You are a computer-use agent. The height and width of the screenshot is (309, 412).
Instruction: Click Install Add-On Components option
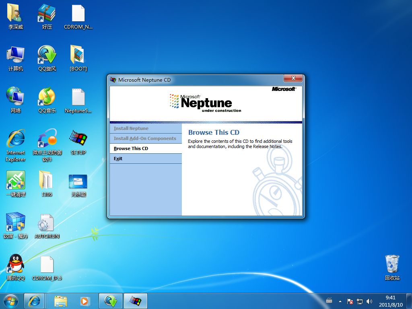click(x=145, y=138)
